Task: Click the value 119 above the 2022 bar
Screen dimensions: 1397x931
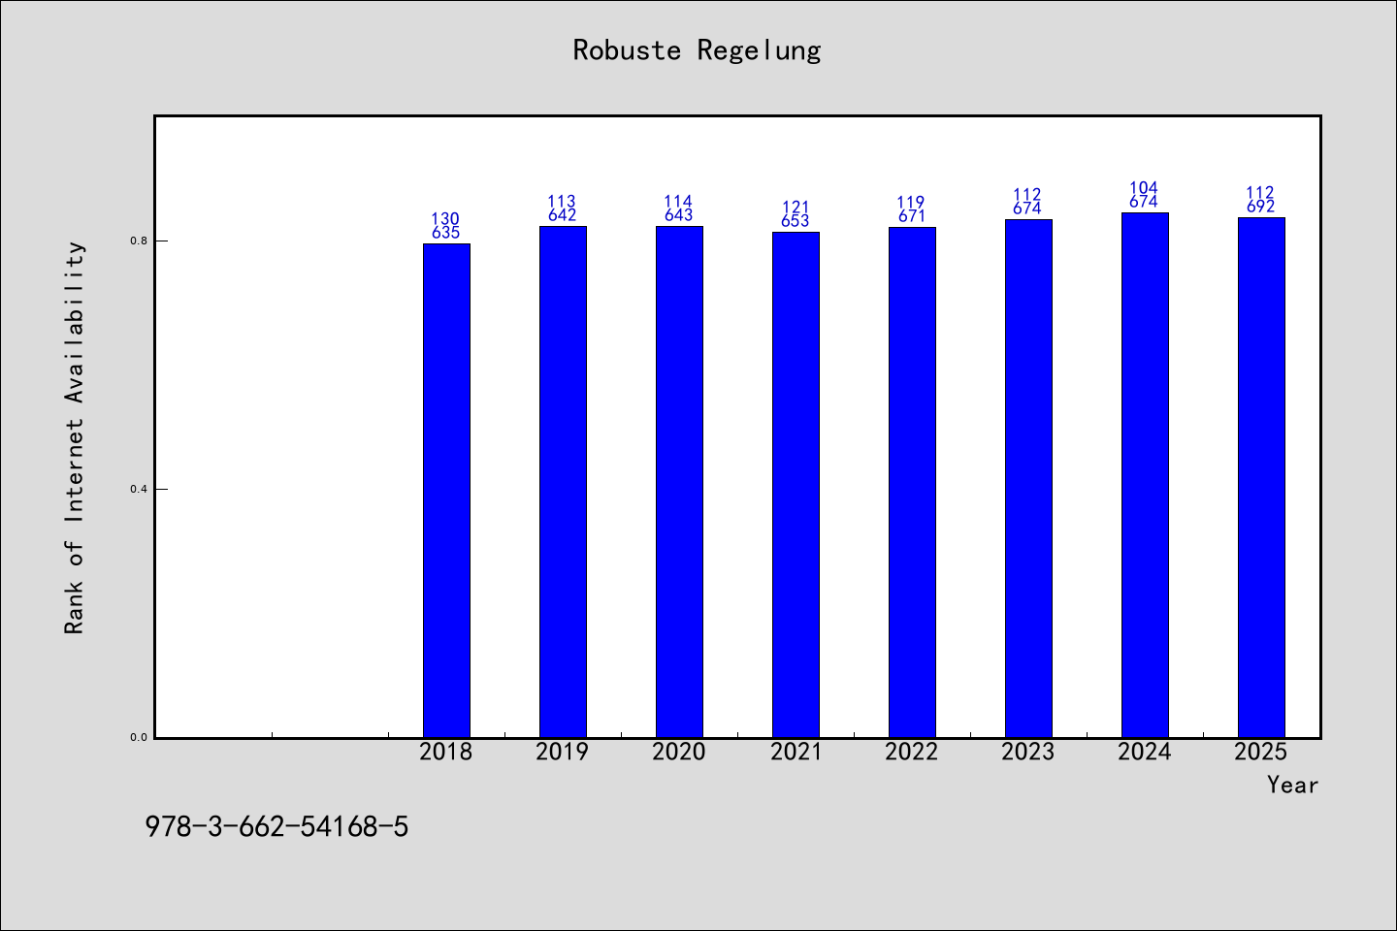Action: pos(912,203)
